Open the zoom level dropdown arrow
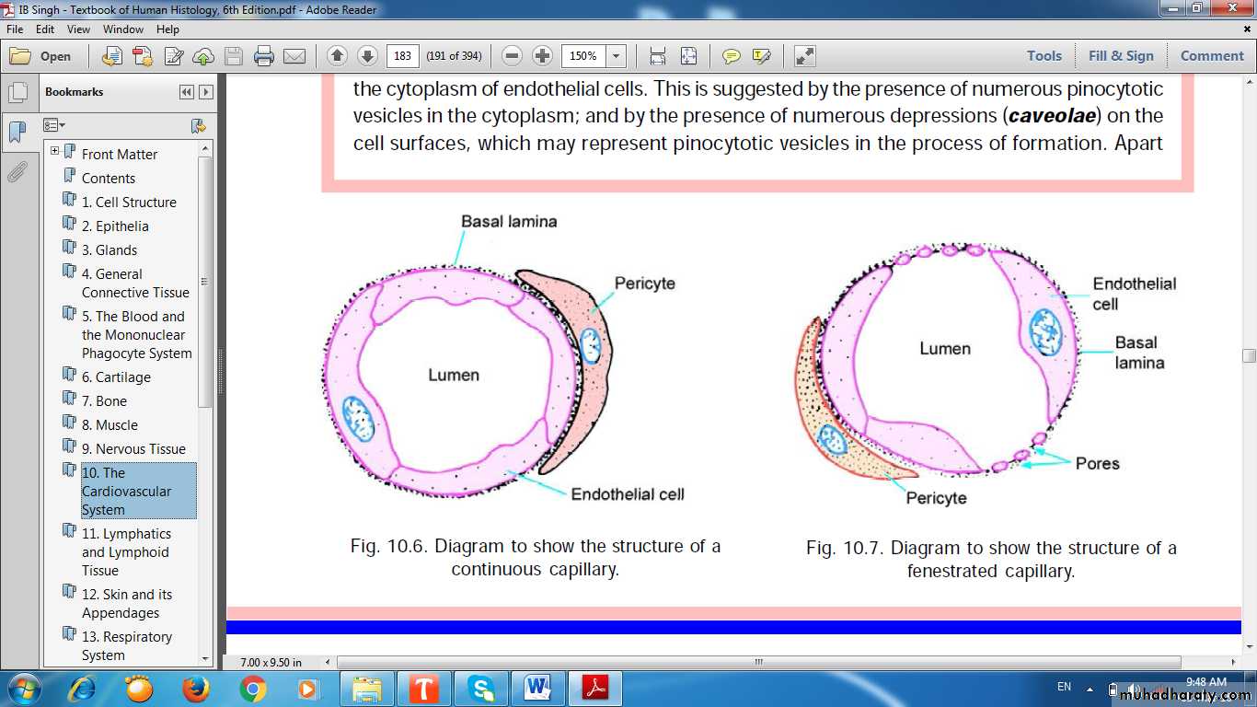Viewport: 1257px width, 707px height. click(x=617, y=56)
